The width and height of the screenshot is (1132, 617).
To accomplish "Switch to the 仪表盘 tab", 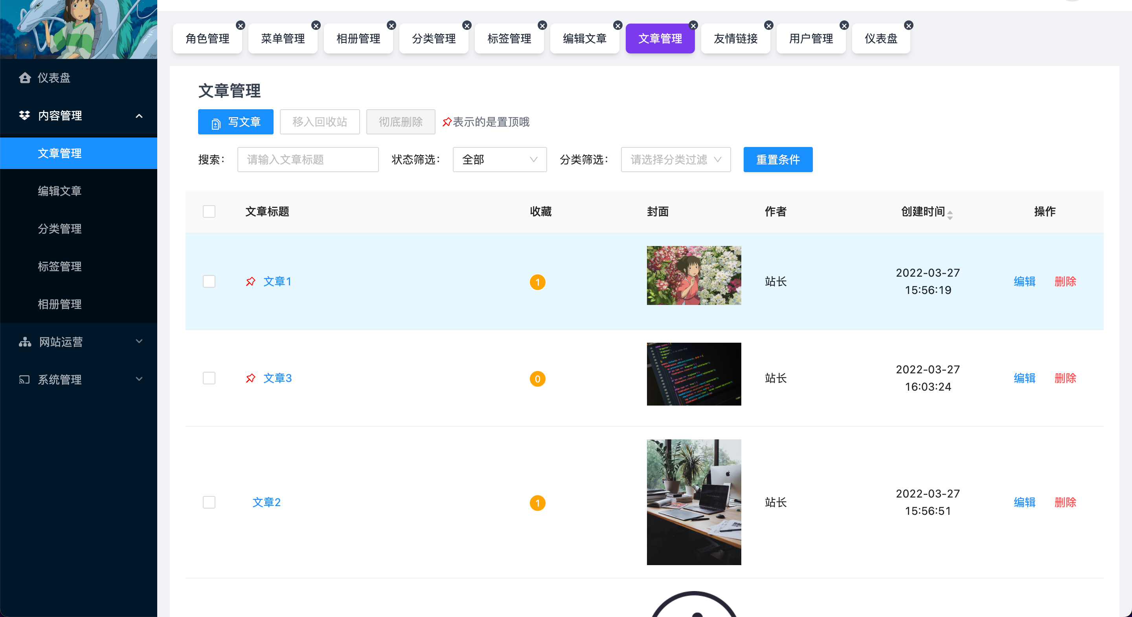I will click(881, 39).
